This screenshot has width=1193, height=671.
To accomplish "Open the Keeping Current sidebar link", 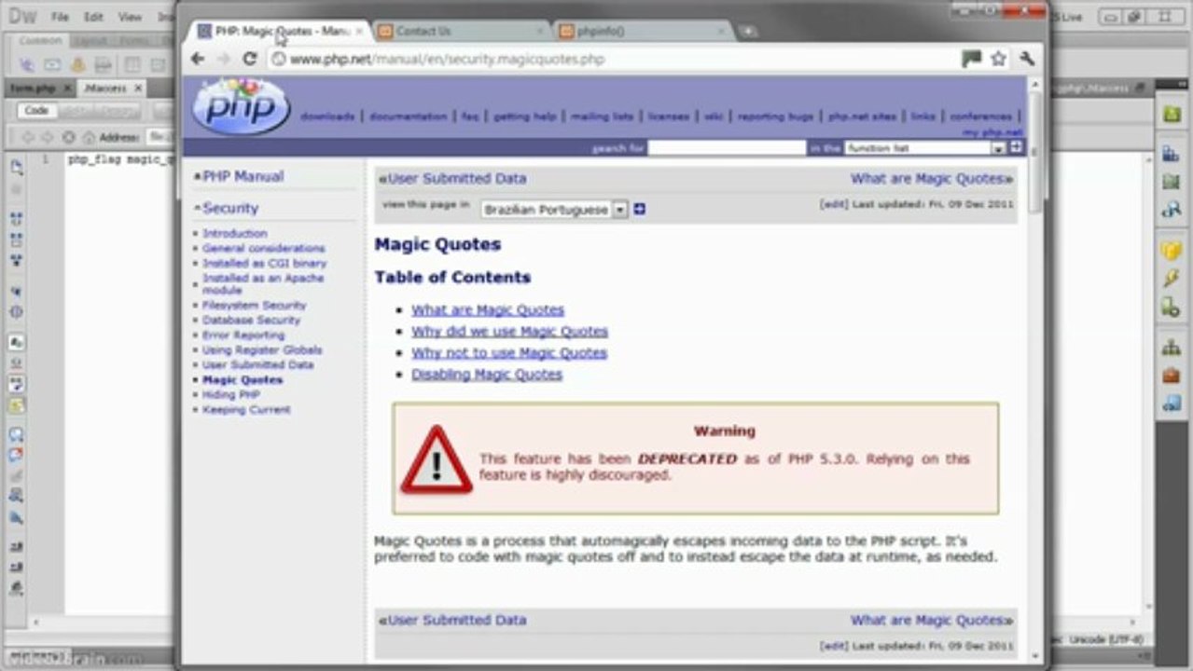I will 246,409.
